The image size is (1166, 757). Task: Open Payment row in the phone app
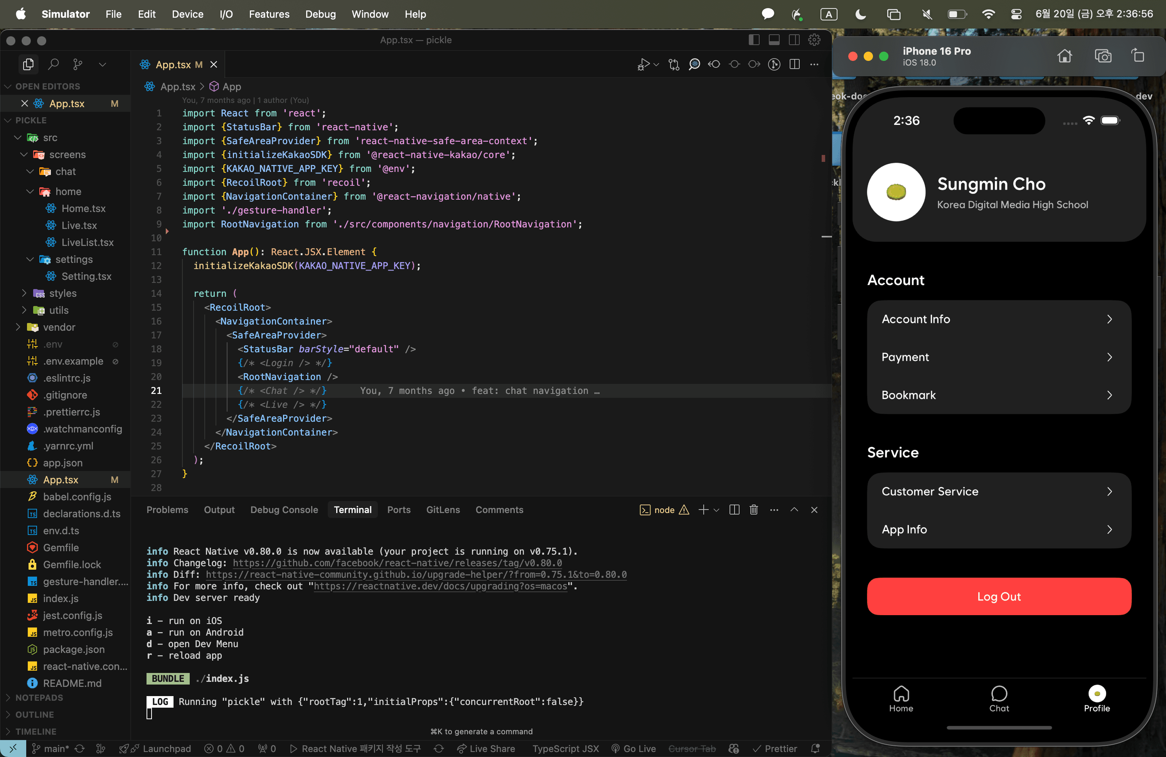[x=998, y=357]
